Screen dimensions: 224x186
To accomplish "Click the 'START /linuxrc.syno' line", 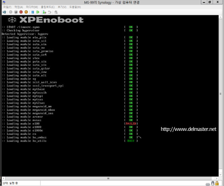I will (21, 27).
